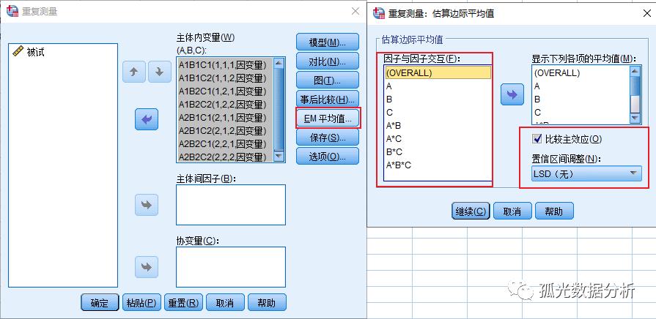Select A2B1C1(2,1,1,因变量) row

(x=225, y=118)
